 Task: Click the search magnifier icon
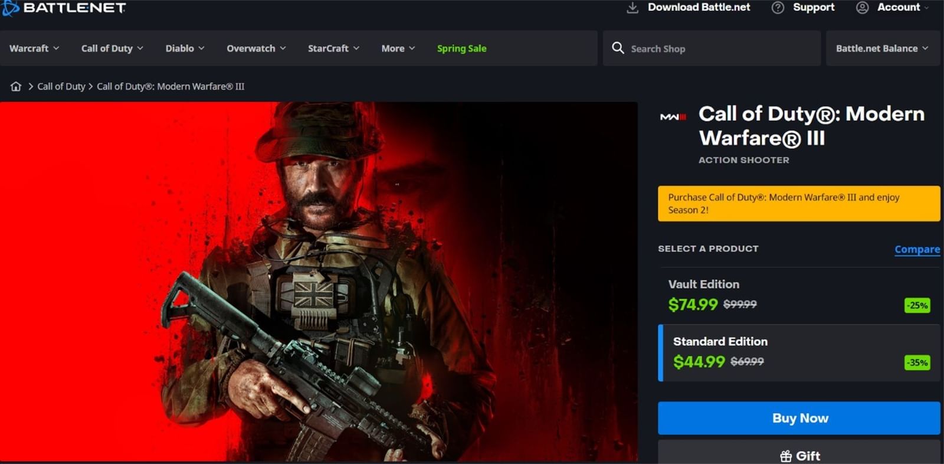pyautogui.click(x=618, y=48)
